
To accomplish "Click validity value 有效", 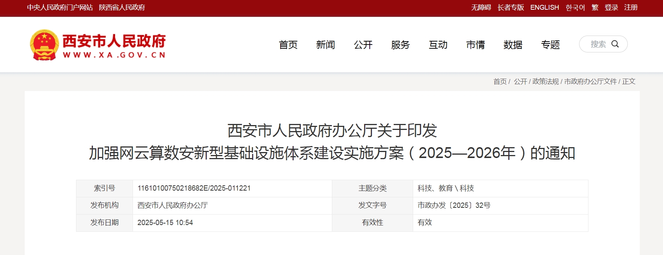I will pos(425,223).
